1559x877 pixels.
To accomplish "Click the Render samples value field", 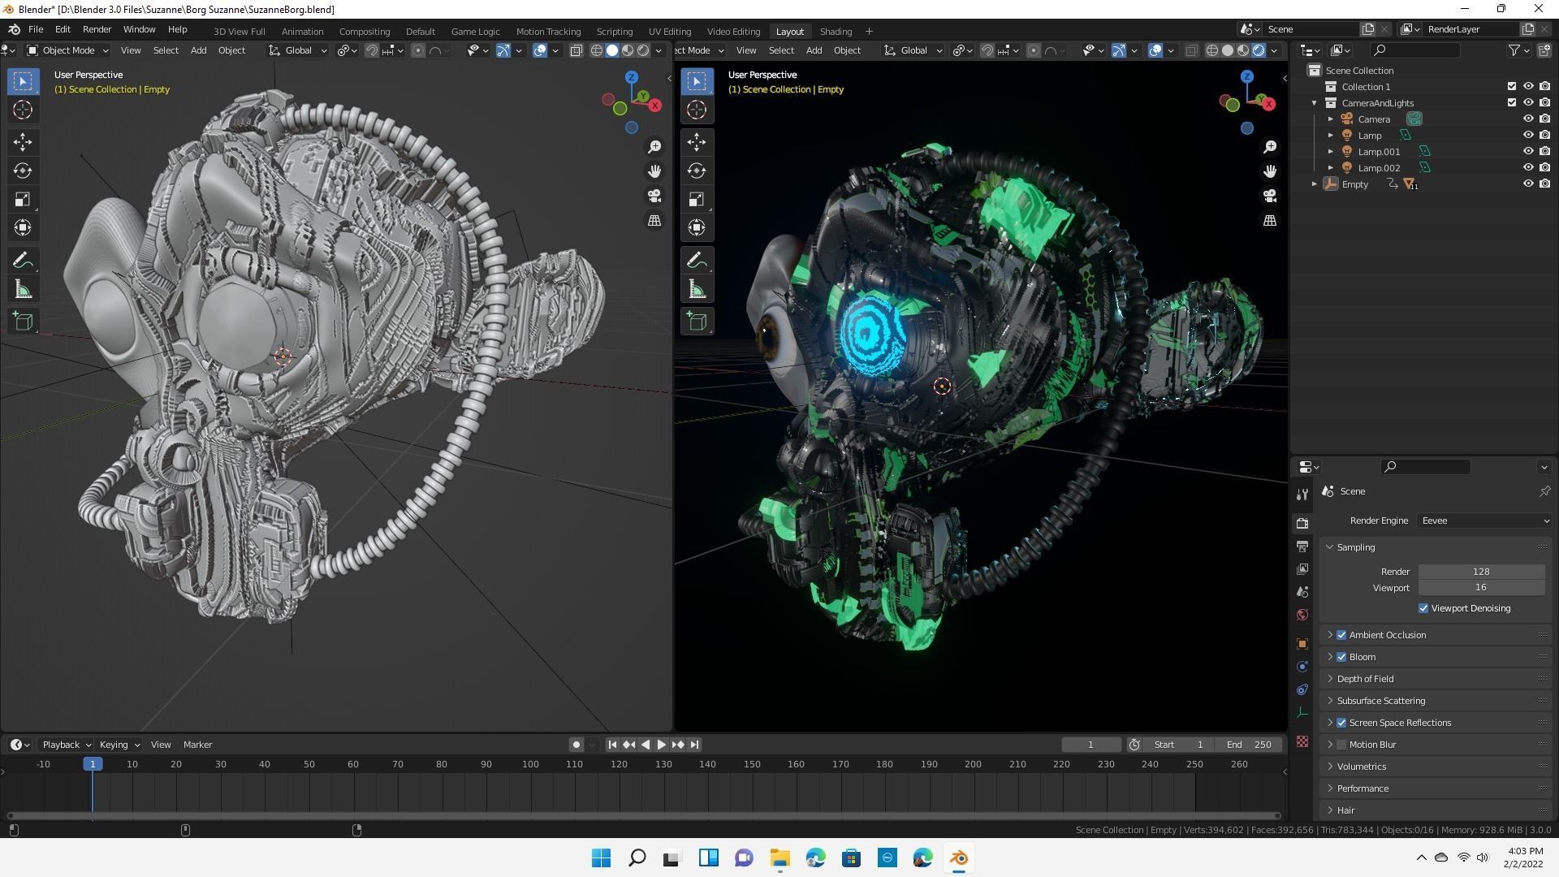I will pos(1481,572).
